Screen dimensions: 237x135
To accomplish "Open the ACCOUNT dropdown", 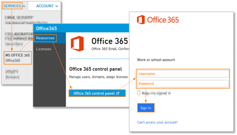I will (x=47, y=6).
